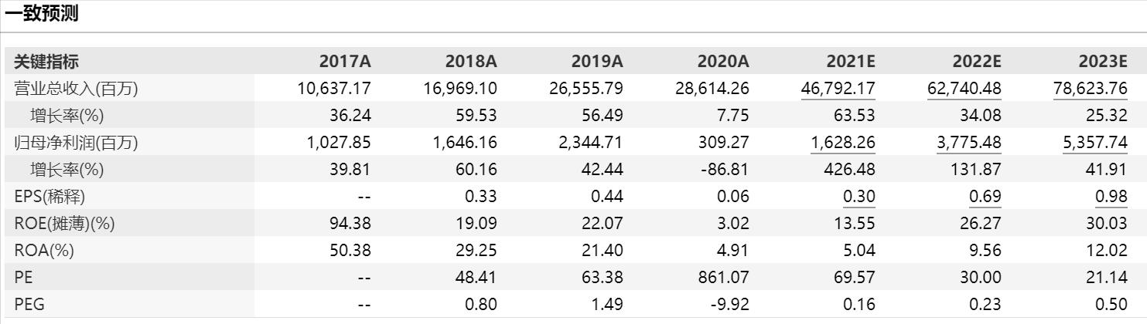1147x324 pixels.
Task: Click the 营业总收入(百万) row label
Action: pos(76,89)
